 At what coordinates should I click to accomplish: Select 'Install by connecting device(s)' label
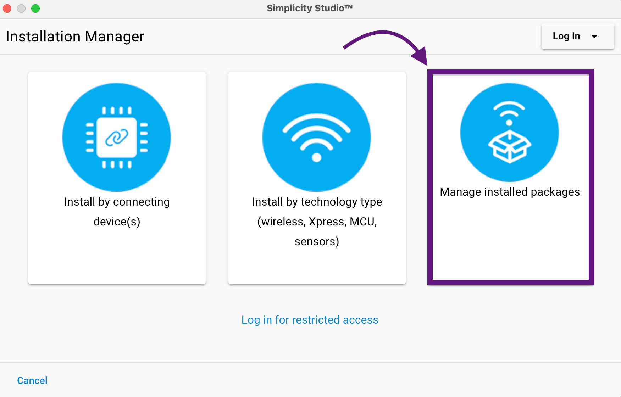pos(117,212)
